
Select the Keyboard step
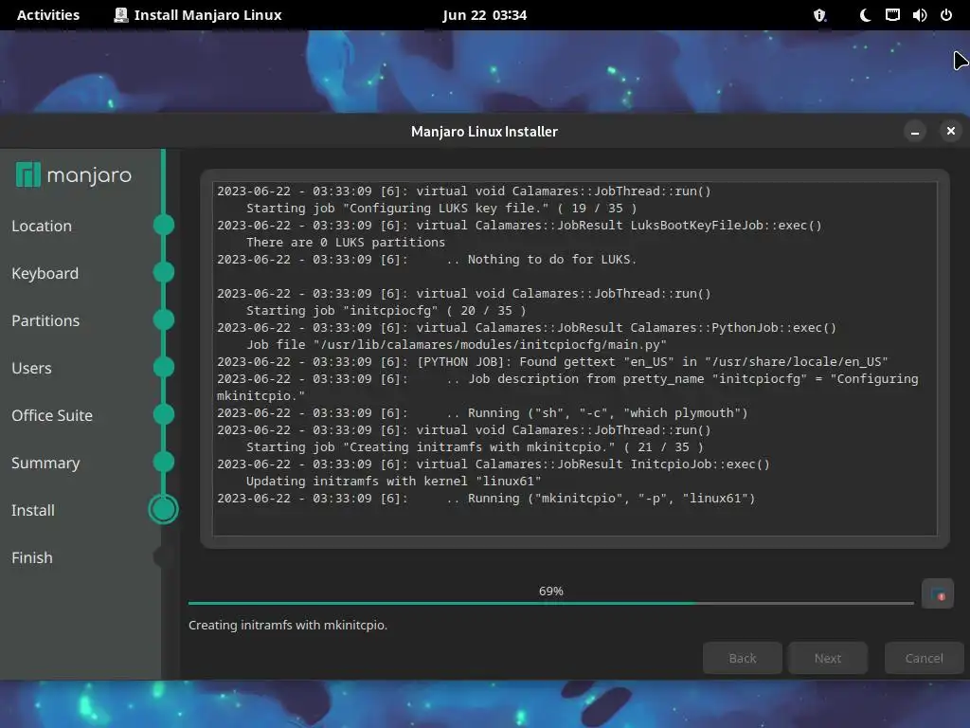coord(45,273)
